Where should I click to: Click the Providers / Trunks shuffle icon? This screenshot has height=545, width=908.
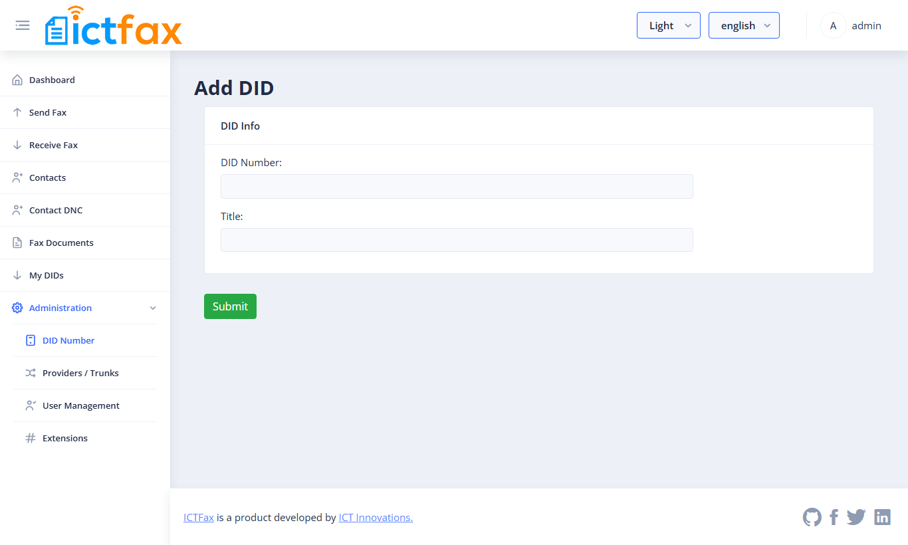[x=31, y=373]
